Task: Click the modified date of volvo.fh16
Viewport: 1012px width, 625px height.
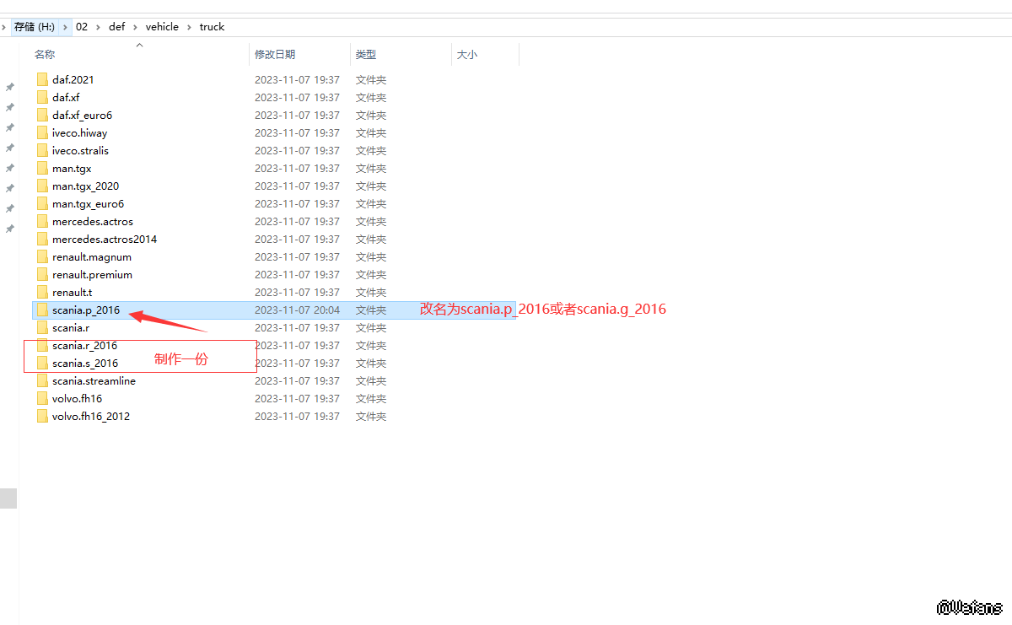Action: click(x=298, y=398)
